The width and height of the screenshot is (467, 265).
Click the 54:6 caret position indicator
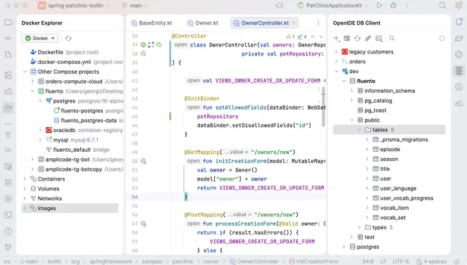pyautogui.click(x=368, y=261)
